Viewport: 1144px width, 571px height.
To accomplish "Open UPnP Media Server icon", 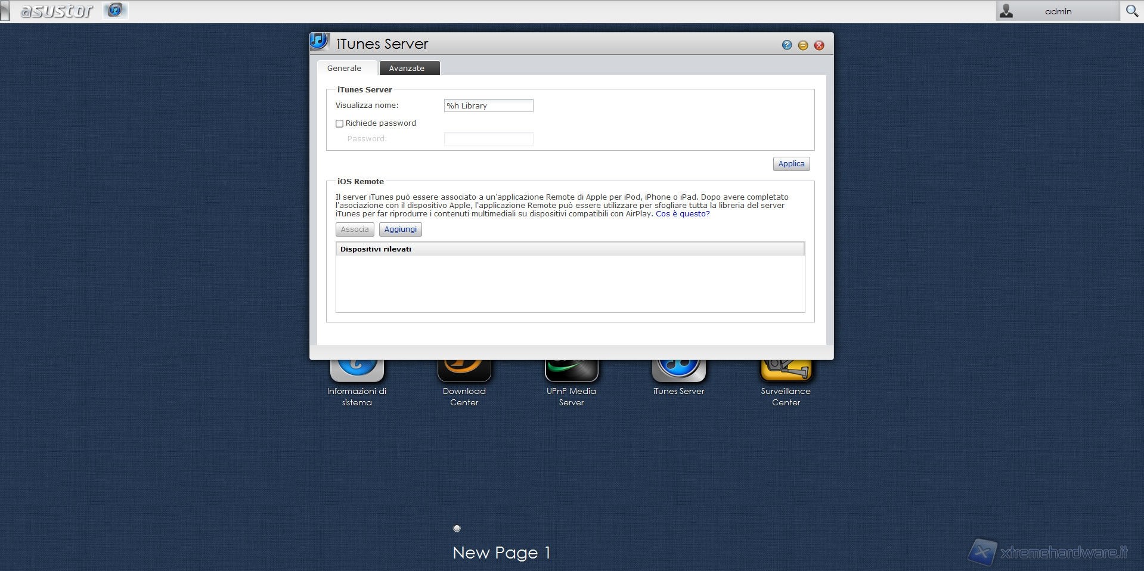I will point(571,371).
